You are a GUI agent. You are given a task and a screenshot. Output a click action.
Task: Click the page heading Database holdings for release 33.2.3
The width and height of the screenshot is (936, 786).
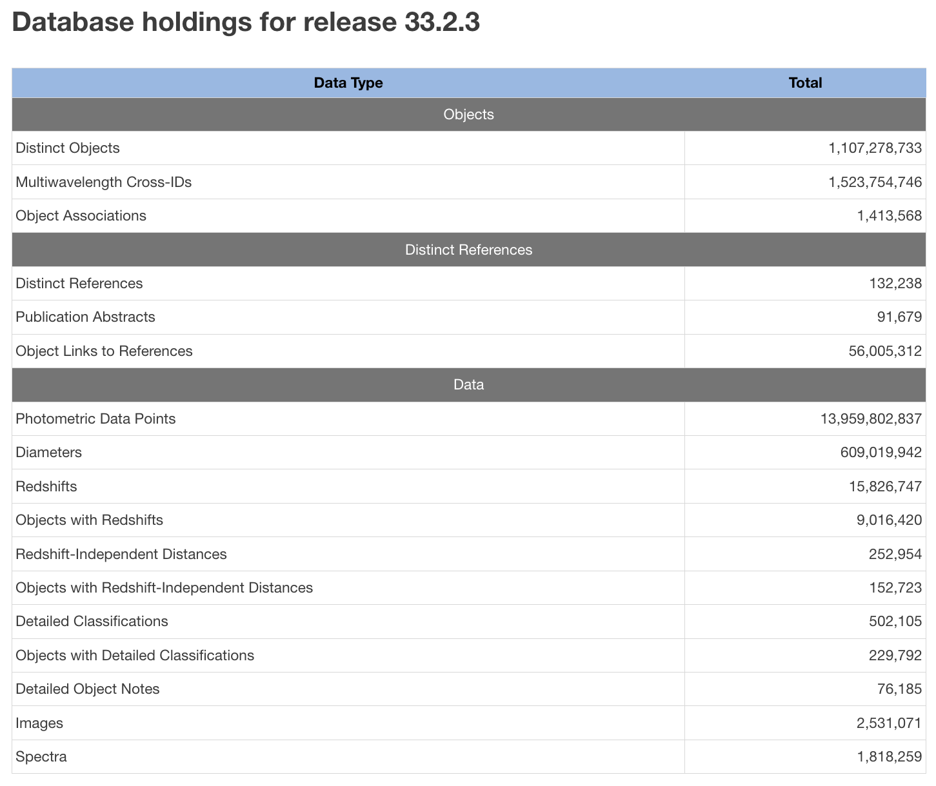pos(246,23)
